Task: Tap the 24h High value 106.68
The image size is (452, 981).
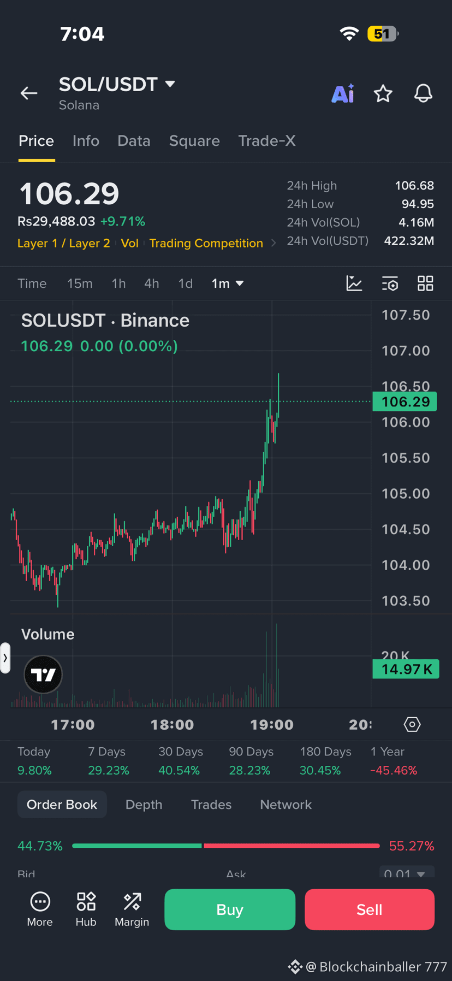Action: click(x=414, y=186)
